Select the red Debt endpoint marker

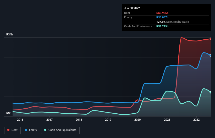tap(211, 39)
